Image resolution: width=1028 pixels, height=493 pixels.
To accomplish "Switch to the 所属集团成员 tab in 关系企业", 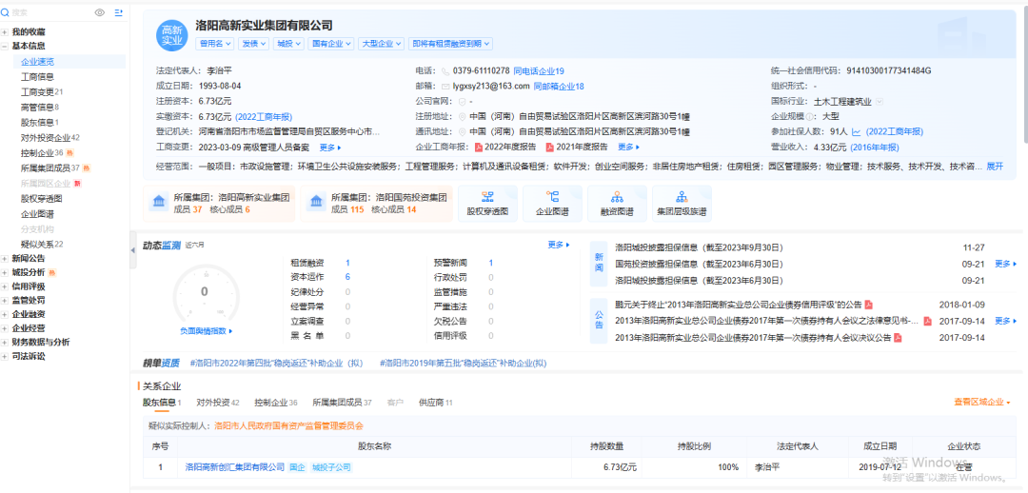I will [x=343, y=403].
